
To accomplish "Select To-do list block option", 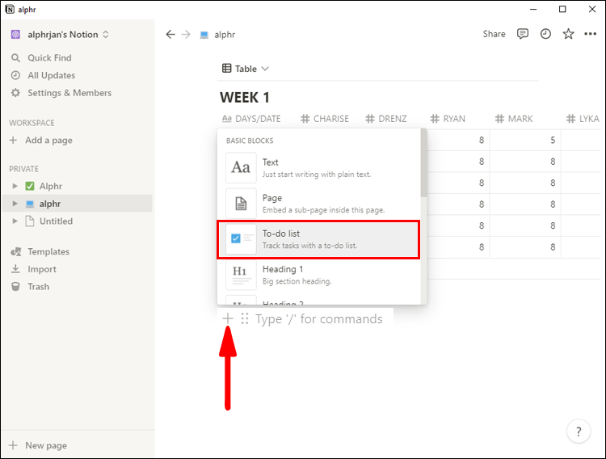I will 318,239.
